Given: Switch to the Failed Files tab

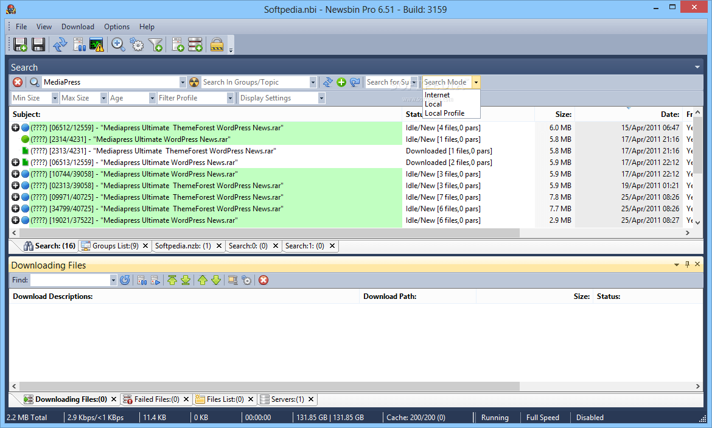Looking at the screenshot, I should point(152,399).
